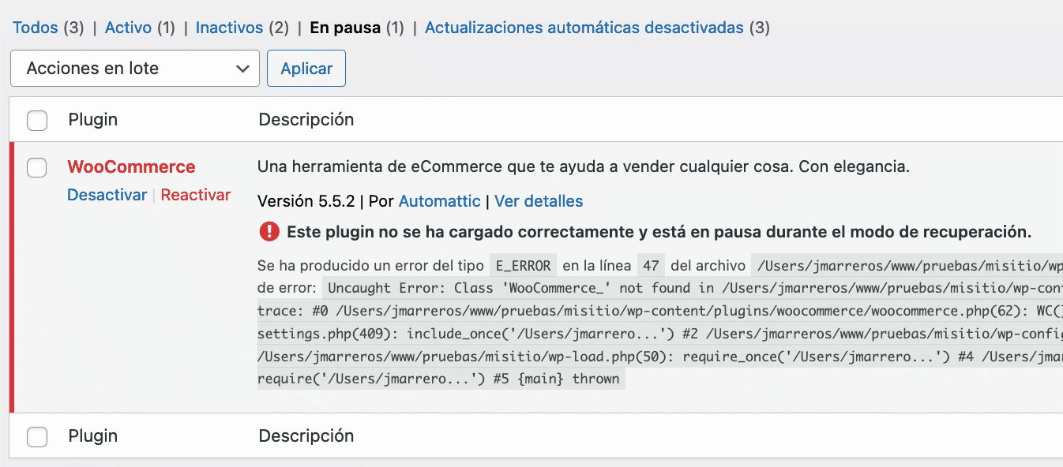Select the En pausa filter
The height and width of the screenshot is (467, 1063).
point(345,28)
